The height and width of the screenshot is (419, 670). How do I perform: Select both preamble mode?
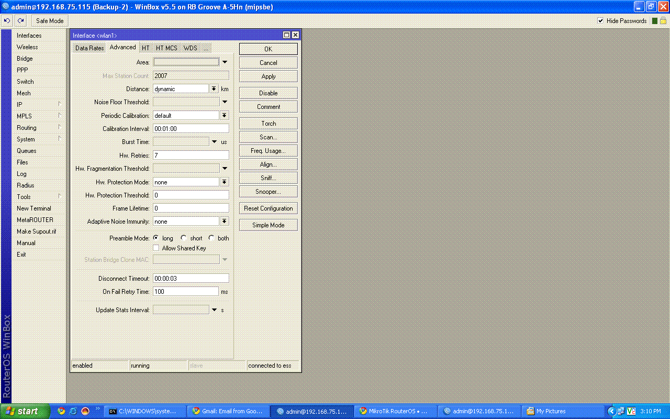pyautogui.click(x=211, y=238)
